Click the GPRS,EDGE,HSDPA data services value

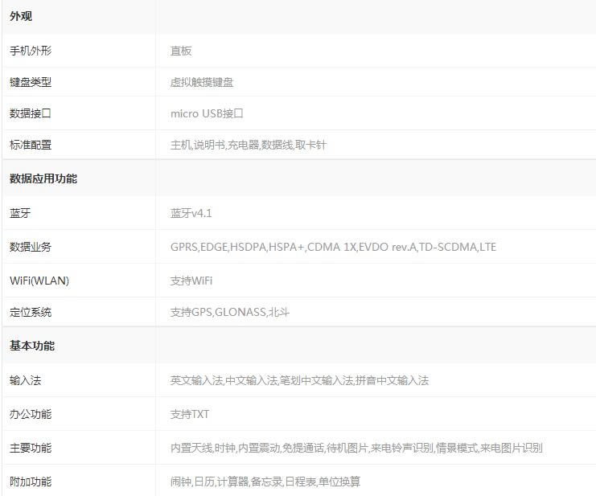pyautogui.click(x=333, y=247)
